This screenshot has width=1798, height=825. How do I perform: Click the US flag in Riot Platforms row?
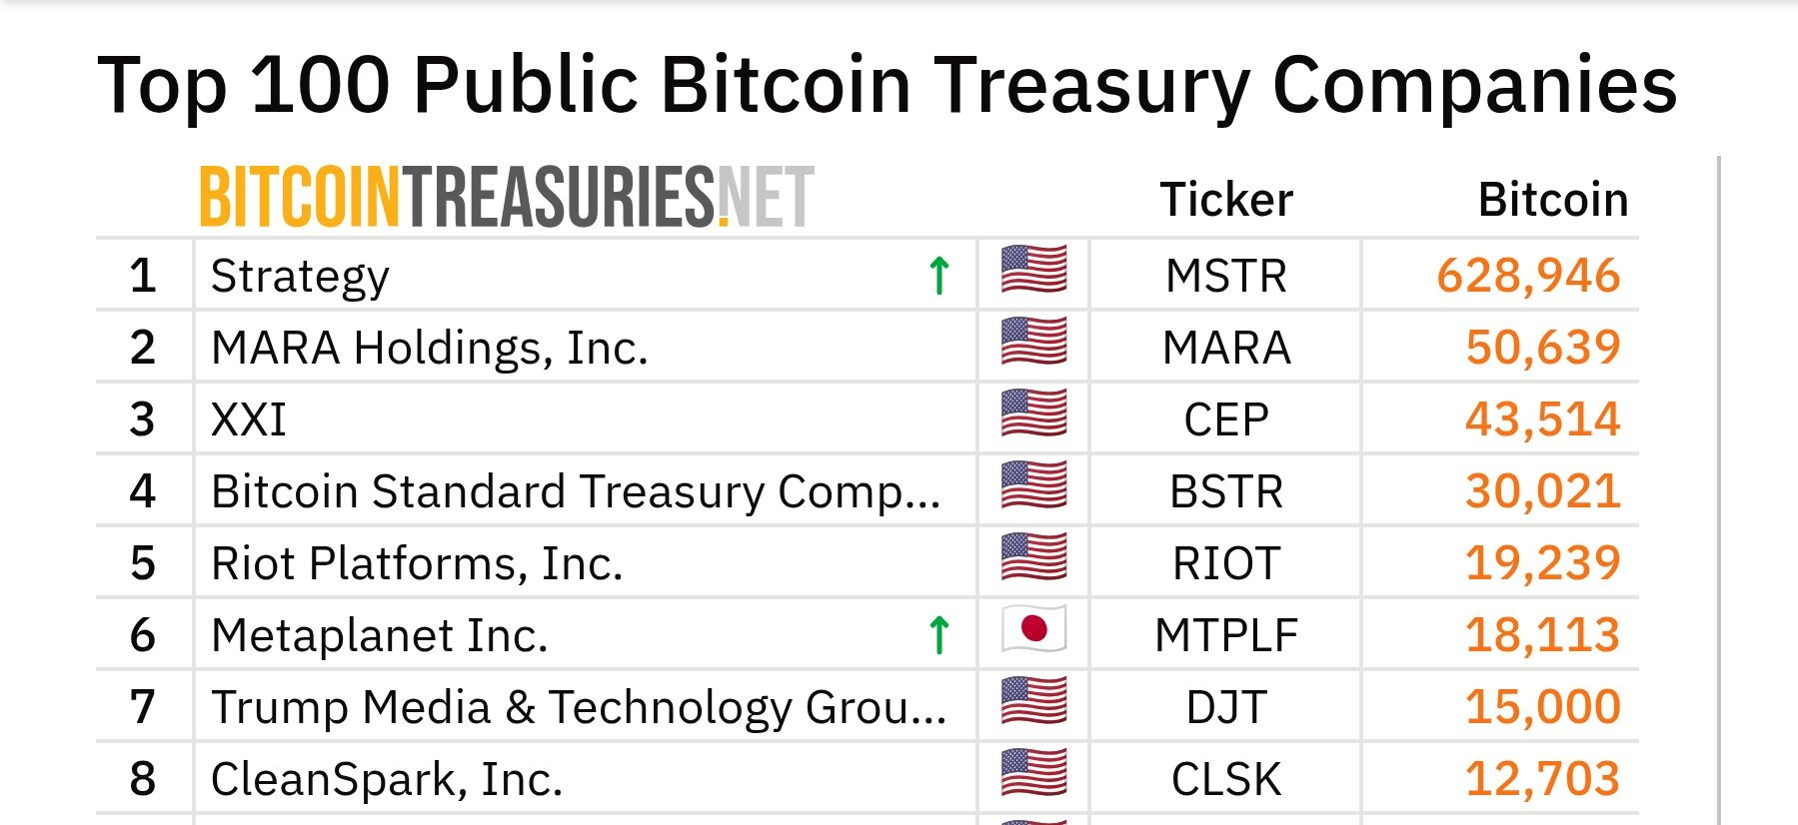click(1033, 557)
